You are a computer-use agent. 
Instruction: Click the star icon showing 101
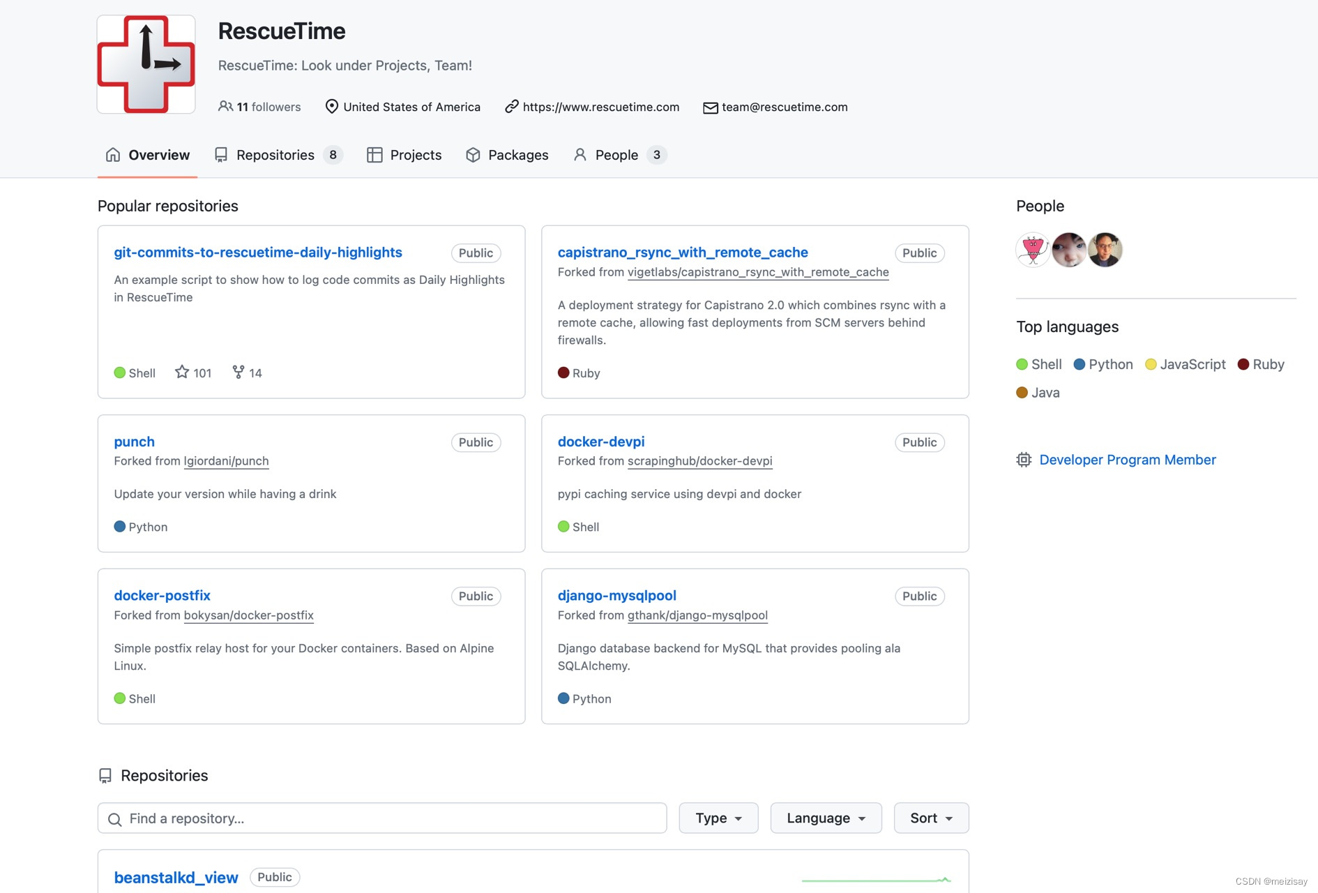tap(182, 372)
